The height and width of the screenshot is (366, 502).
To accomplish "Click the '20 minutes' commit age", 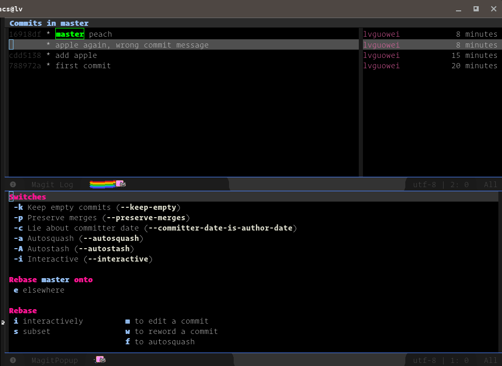I will pos(474,66).
